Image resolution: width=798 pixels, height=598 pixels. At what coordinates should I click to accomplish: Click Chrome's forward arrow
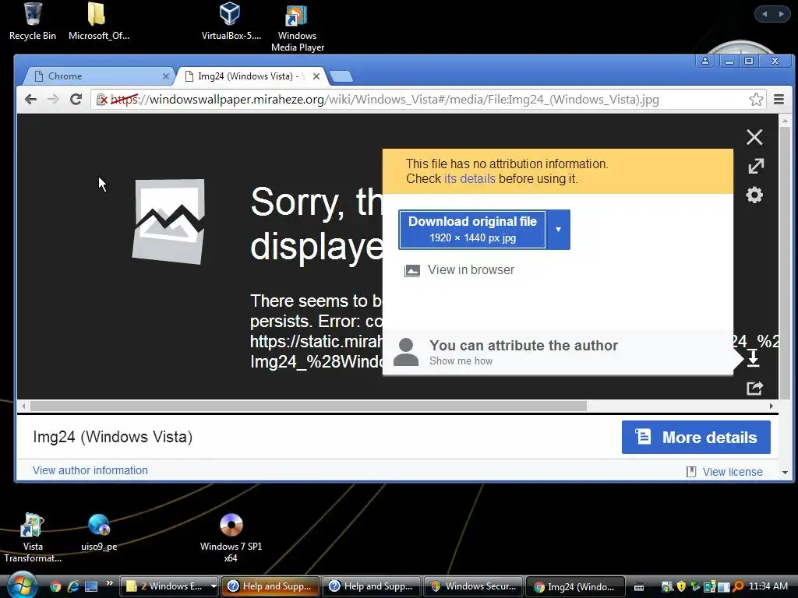tap(53, 99)
